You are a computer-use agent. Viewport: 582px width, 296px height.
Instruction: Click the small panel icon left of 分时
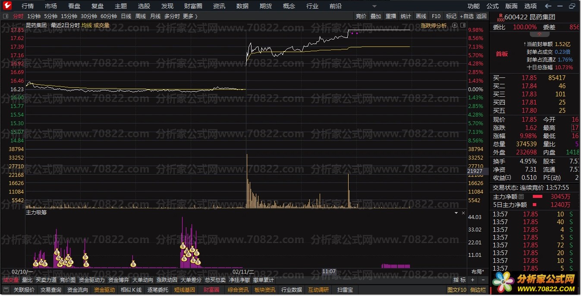point(6,16)
